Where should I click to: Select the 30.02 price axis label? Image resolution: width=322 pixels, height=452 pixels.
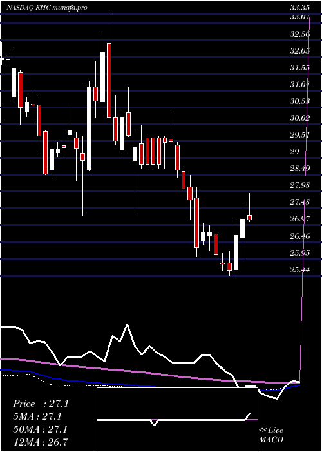coord(299,118)
